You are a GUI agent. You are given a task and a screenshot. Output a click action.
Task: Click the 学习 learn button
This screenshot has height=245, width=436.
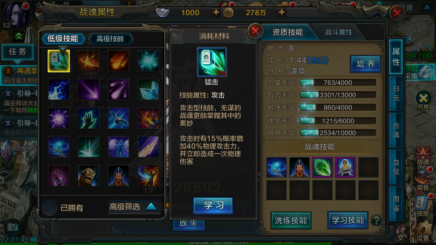[213, 205]
